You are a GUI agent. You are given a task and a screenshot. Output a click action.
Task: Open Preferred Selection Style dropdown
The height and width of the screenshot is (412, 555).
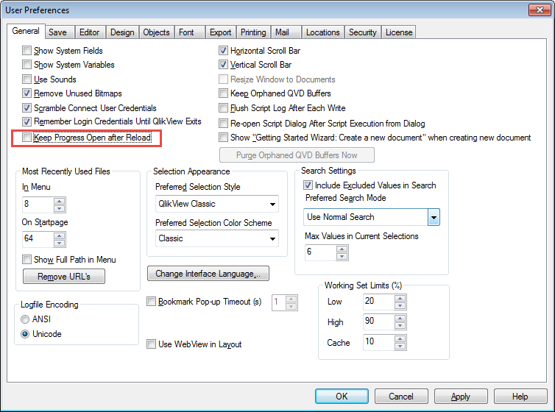pos(216,204)
